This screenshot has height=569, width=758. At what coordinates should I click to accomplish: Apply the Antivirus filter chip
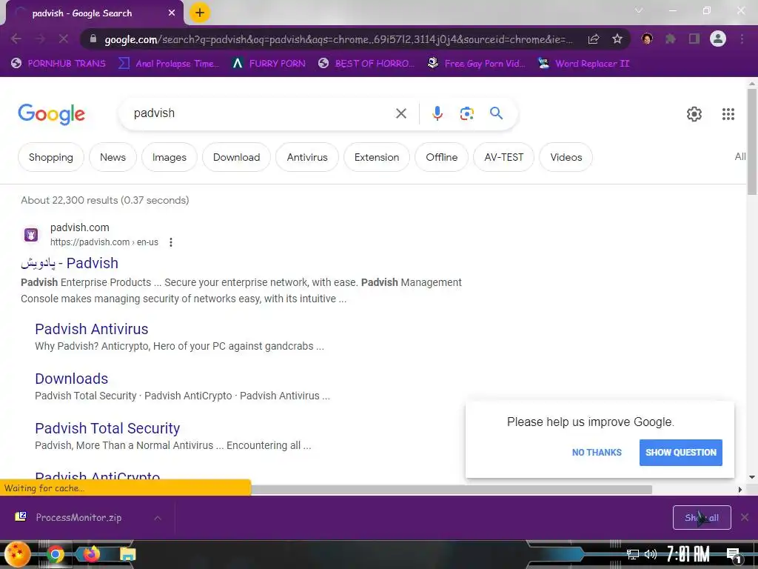click(x=307, y=157)
